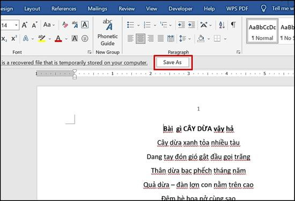Open the Change Case Aa menu
Image resolution: width=295 pixels, height=201 pixels.
point(49,25)
